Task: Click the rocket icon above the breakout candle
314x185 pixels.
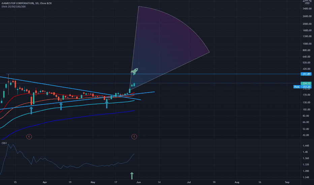Action: click(x=134, y=71)
